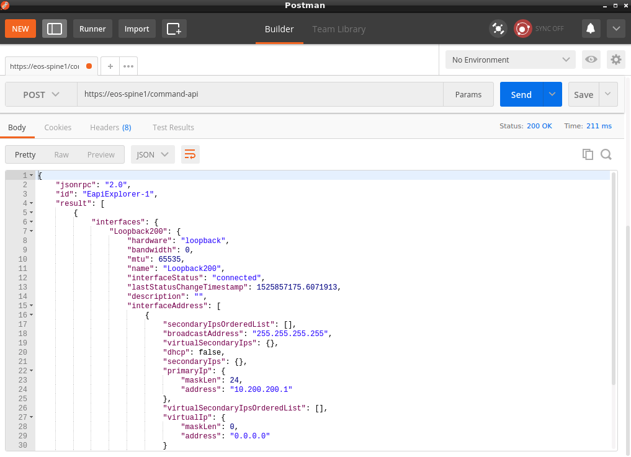Open the notifications bell
The image size is (631, 457).
591,29
